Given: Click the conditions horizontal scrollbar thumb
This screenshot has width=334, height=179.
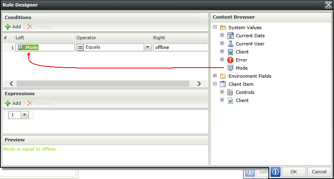Looking at the screenshot, I should tap(103, 83).
